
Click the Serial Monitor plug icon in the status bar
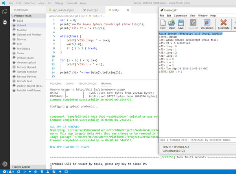[60, 172]
